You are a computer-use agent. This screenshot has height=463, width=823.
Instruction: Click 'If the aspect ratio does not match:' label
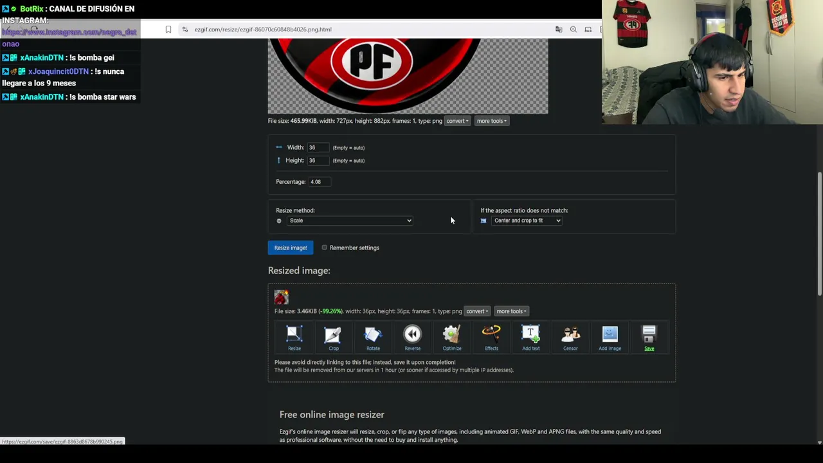[524, 210]
